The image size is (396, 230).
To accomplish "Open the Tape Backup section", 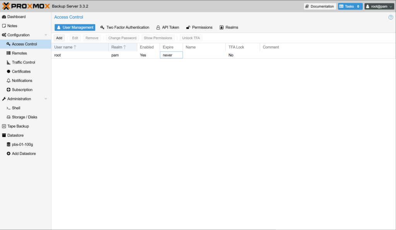I will coord(18,126).
